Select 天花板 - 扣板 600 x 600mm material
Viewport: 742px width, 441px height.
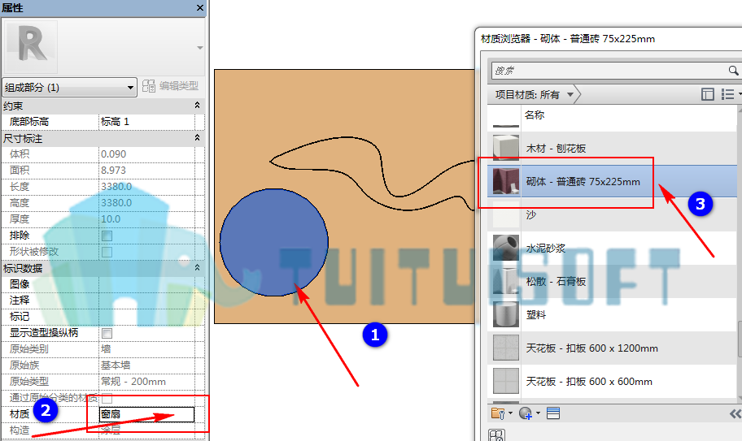pyautogui.click(x=613, y=381)
